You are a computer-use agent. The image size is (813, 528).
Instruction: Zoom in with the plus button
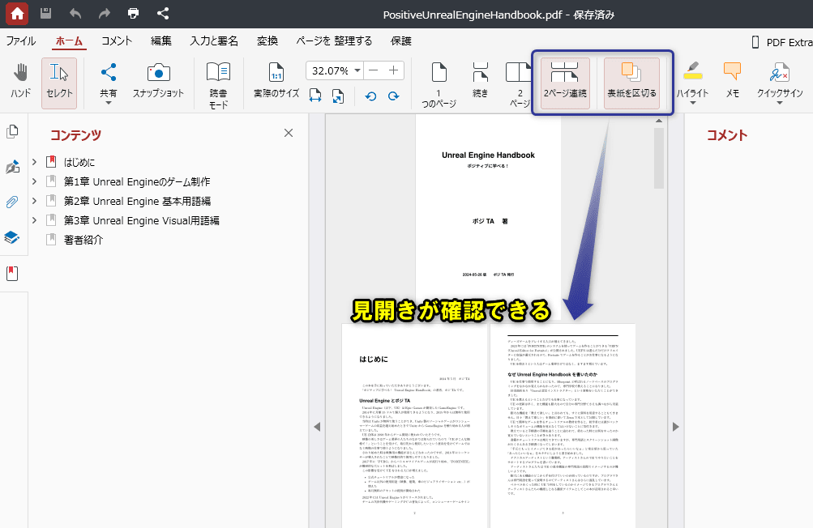tap(394, 70)
